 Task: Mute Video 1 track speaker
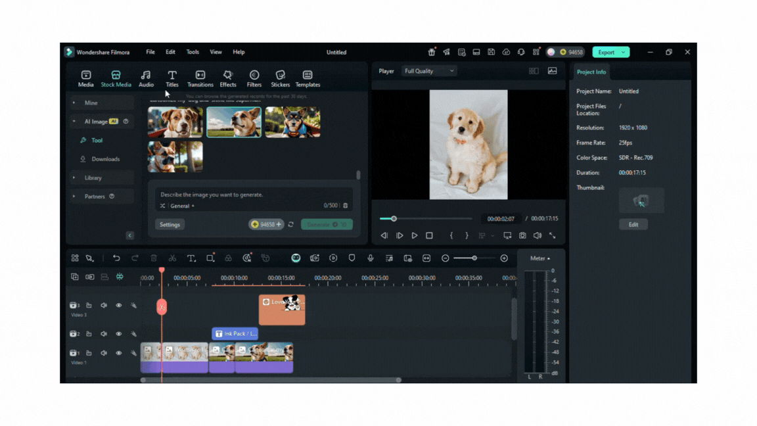[104, 353]
